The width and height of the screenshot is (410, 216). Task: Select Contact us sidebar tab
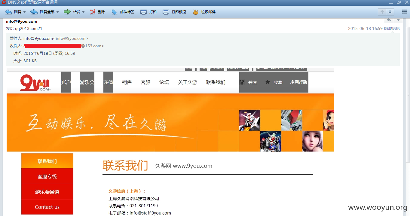point(47,207)
